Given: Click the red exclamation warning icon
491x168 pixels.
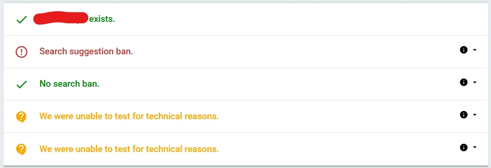Looking at the screenshot, I should pos(22,52).
